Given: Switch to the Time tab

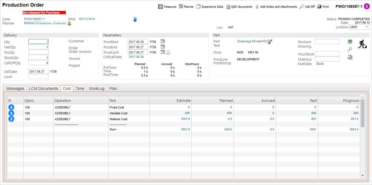Looking at the screenshot, I should coord(80,89).
